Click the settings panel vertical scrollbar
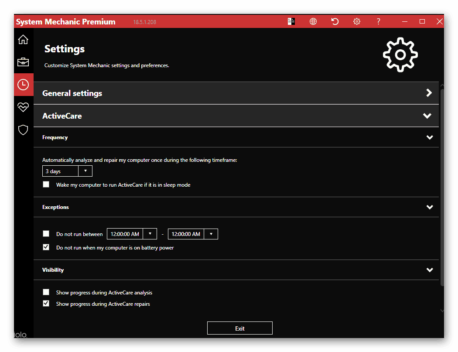 pos(442,187)
